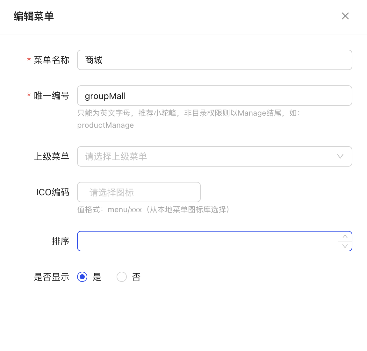Click the 排序 field label
The width and height of the screenshot is (367, 351).
(61, 241)
